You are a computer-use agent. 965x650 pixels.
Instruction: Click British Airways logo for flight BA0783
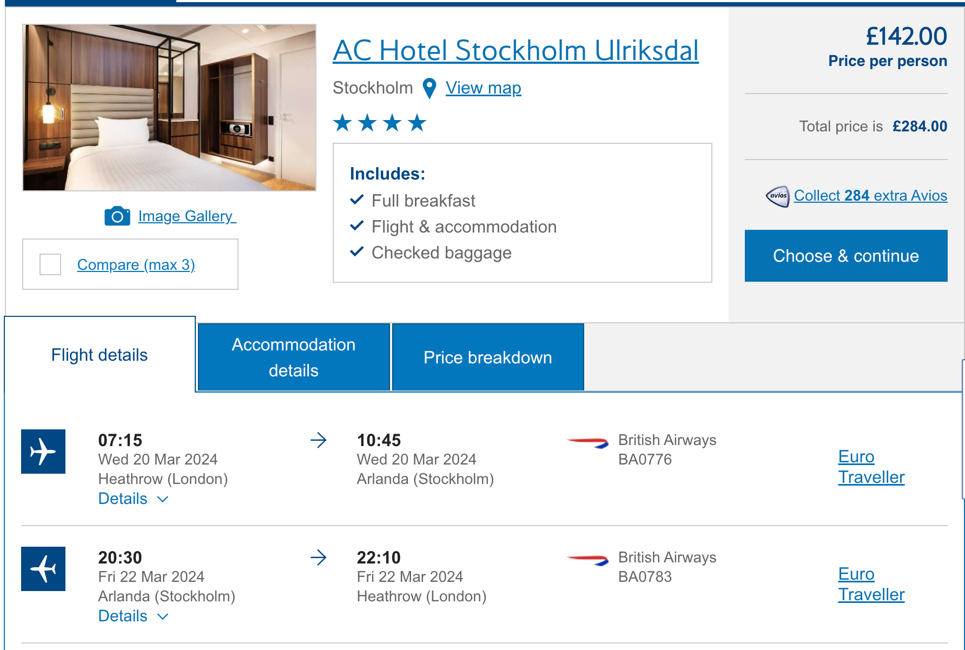(587, 560)
